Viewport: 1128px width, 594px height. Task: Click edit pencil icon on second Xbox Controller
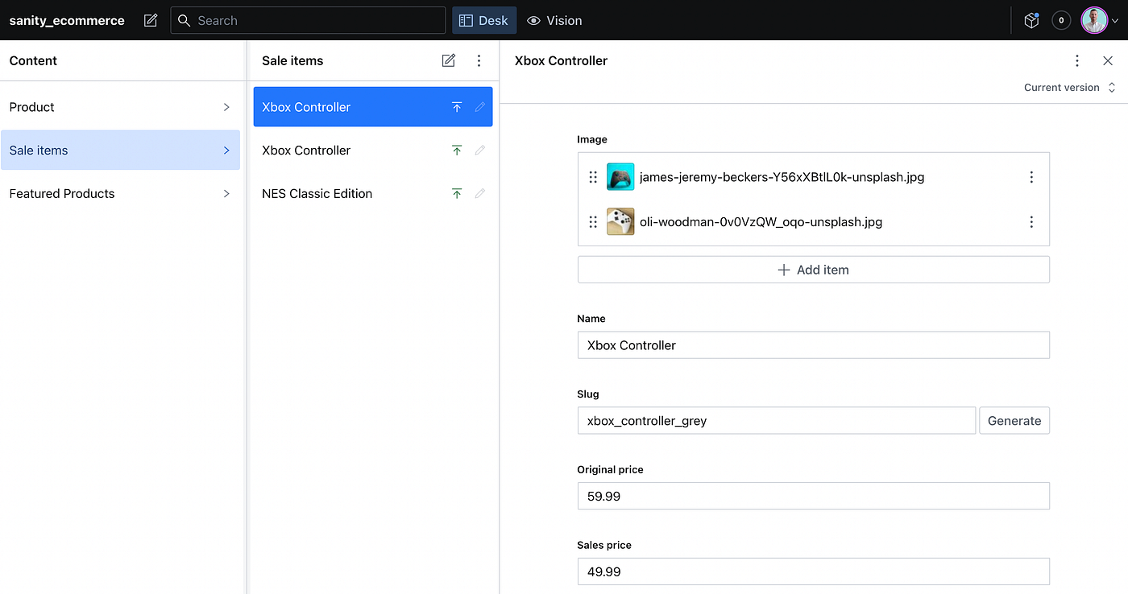pos(480,151)
